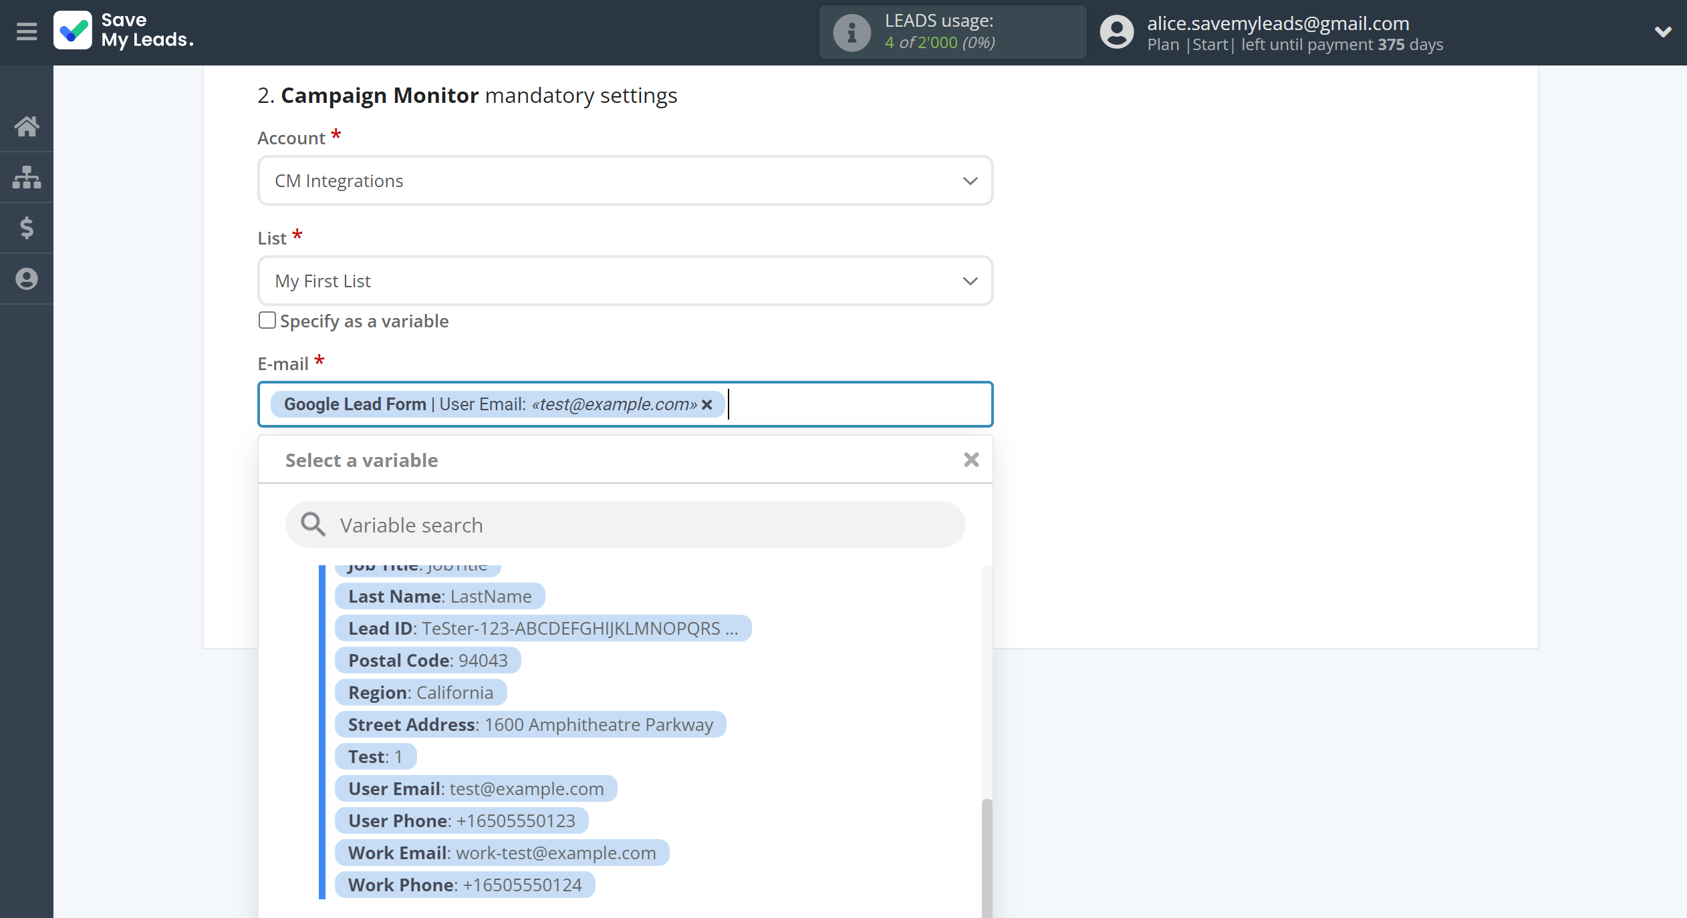Image resolution: width=1687 pixels, height=918 pixels.
Task: Open the sidebar profile icon
Action: click(x=27, y=279)
